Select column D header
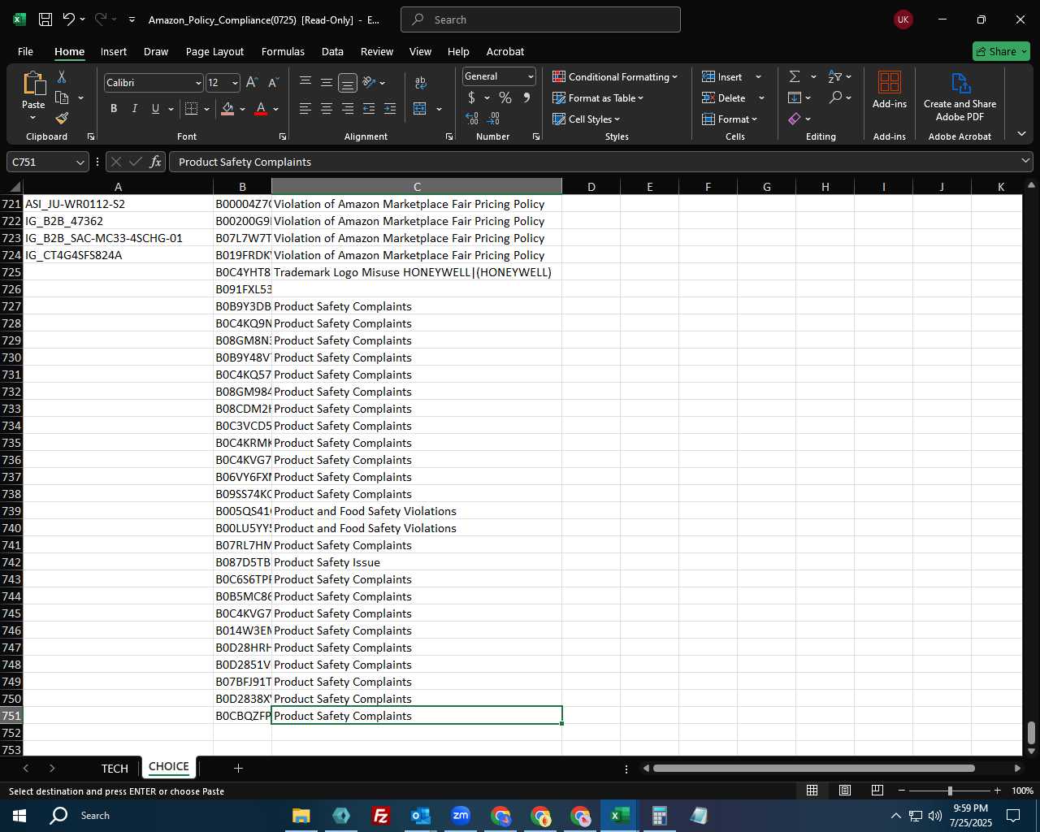1040x832 pixels. (x=591, y=187)
